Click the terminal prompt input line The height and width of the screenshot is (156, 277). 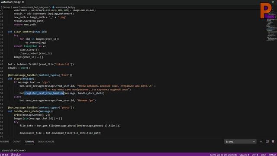pyautogui.click(x=13, y=150)
